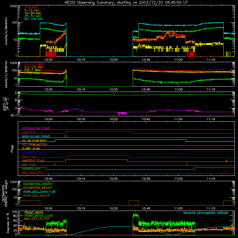Click the 0.3-0.8 MeV legend label

point(34,67)
